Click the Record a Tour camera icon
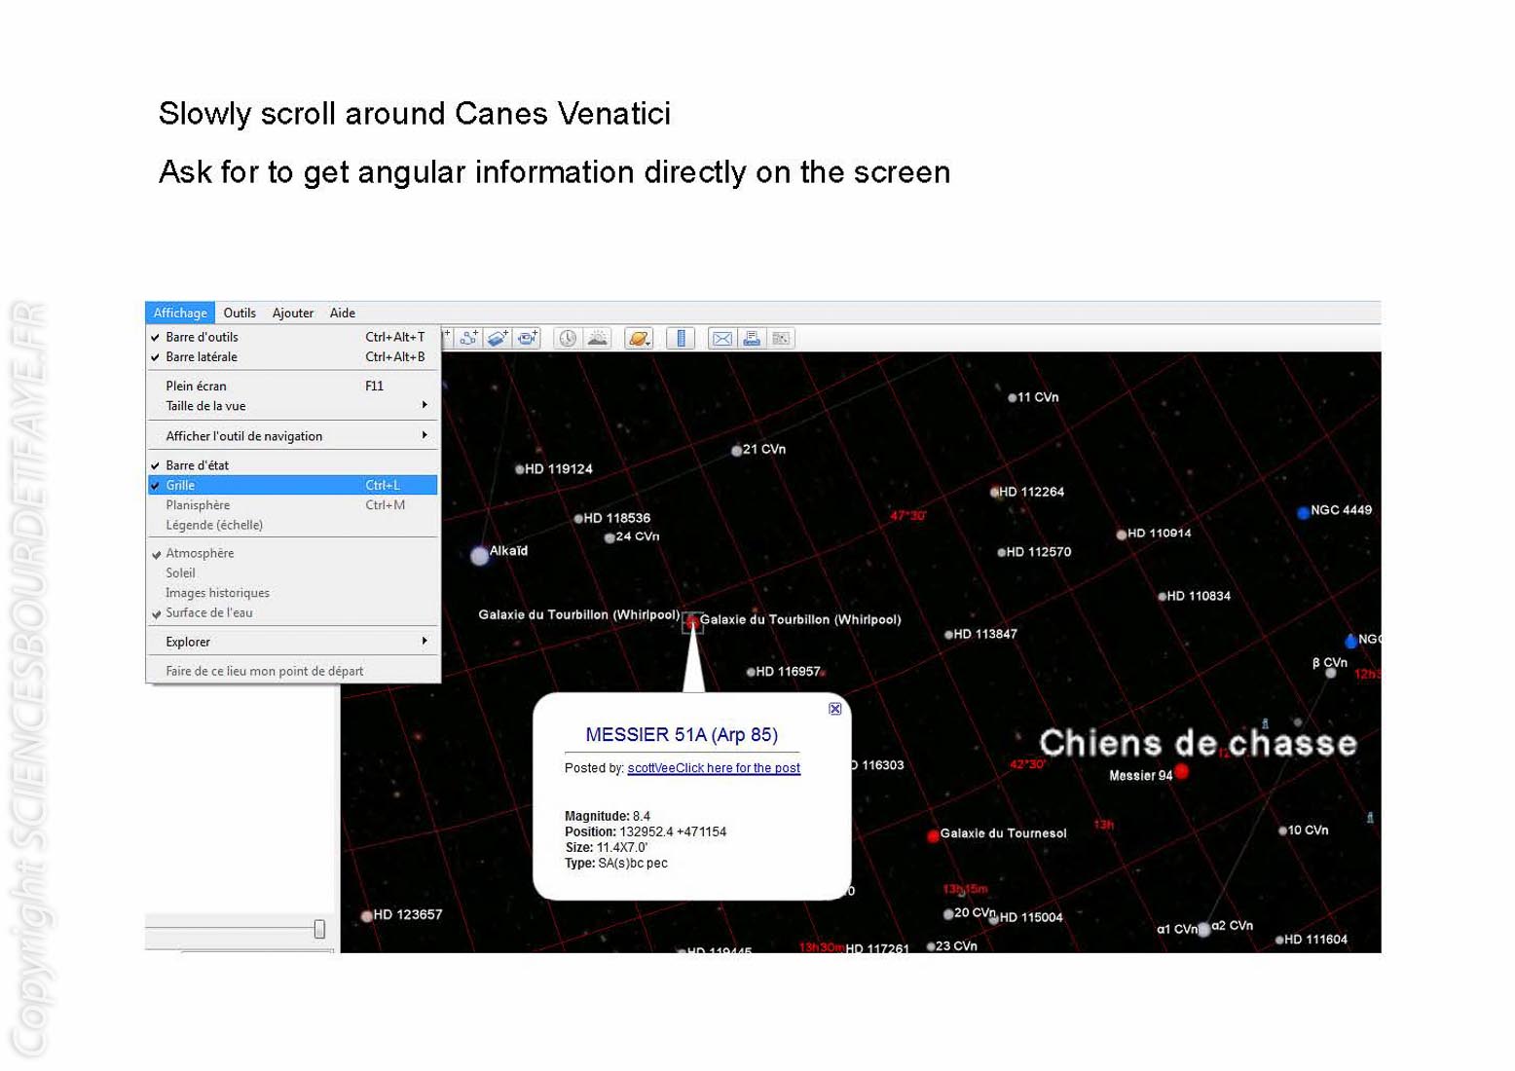Viewport: 1515px width, 1071px height. pos(528,338)
